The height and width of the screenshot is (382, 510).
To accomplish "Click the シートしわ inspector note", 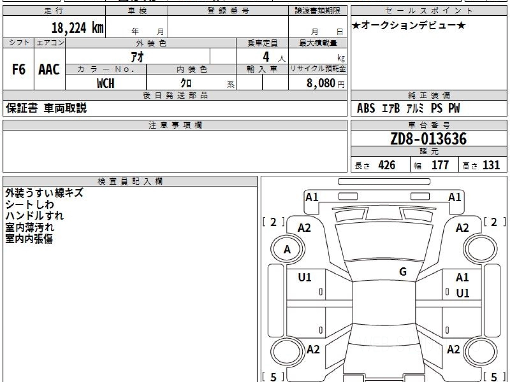I will click(x=30, y=205).
